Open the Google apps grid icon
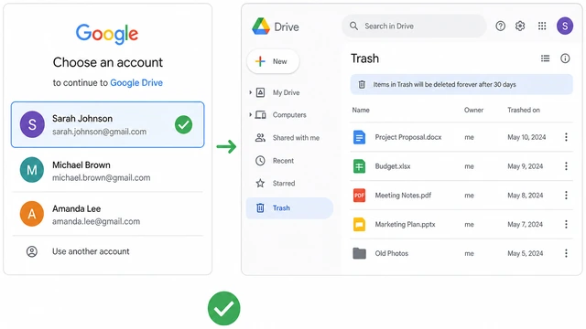The height and width of the screenshot is (329, 586). pos(542,26)
